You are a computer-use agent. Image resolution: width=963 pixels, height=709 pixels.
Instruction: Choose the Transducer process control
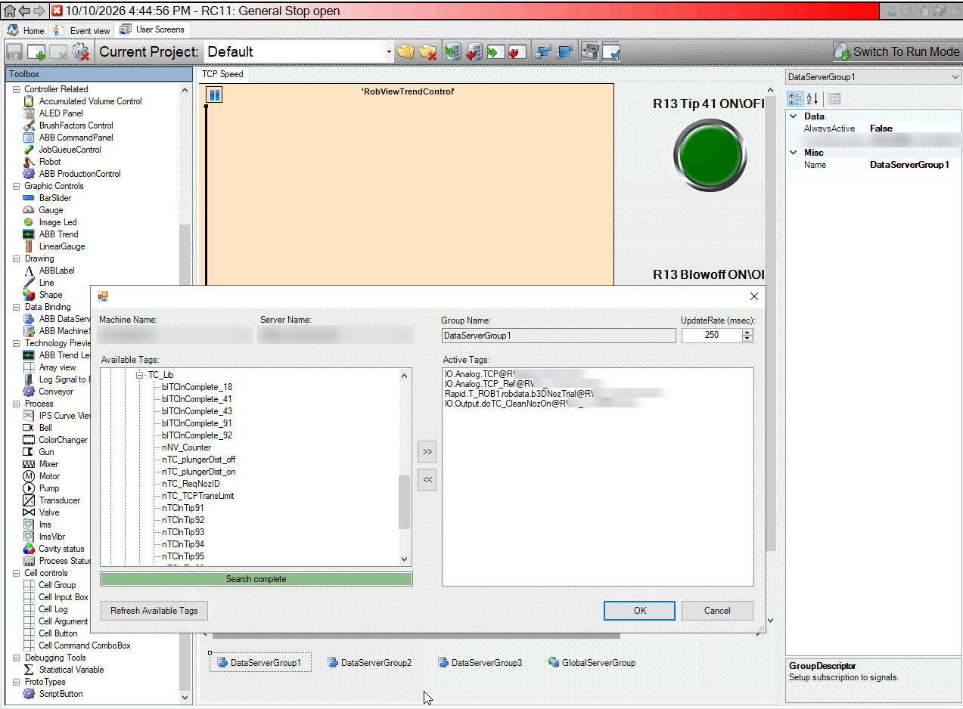pos(59,500)
